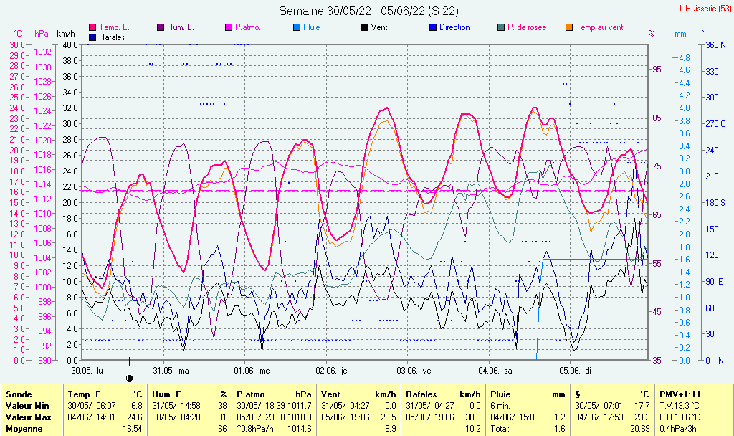Click the dark blue Rafales legend swatch

[92, 37]
